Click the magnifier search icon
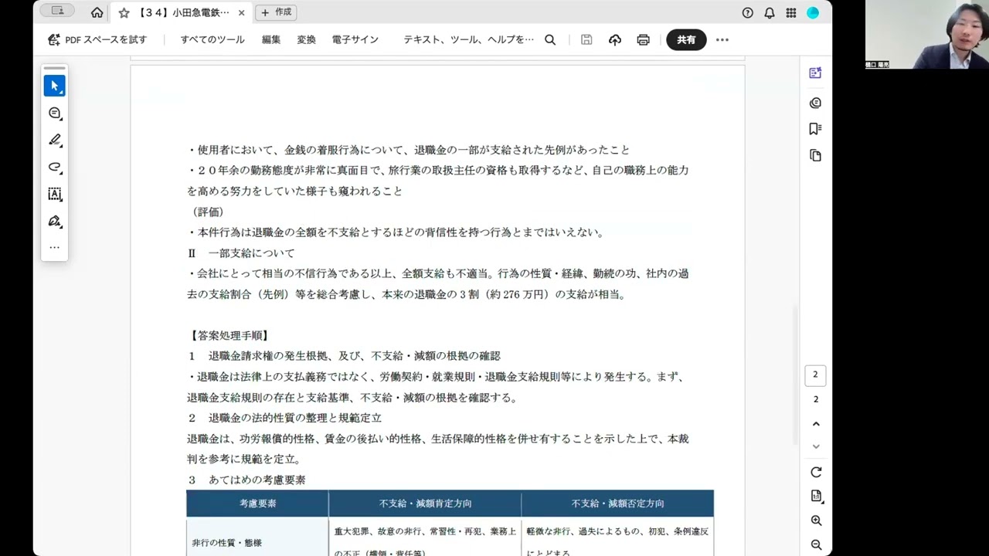This screenshot has width=989, height=556. (550, 39)
